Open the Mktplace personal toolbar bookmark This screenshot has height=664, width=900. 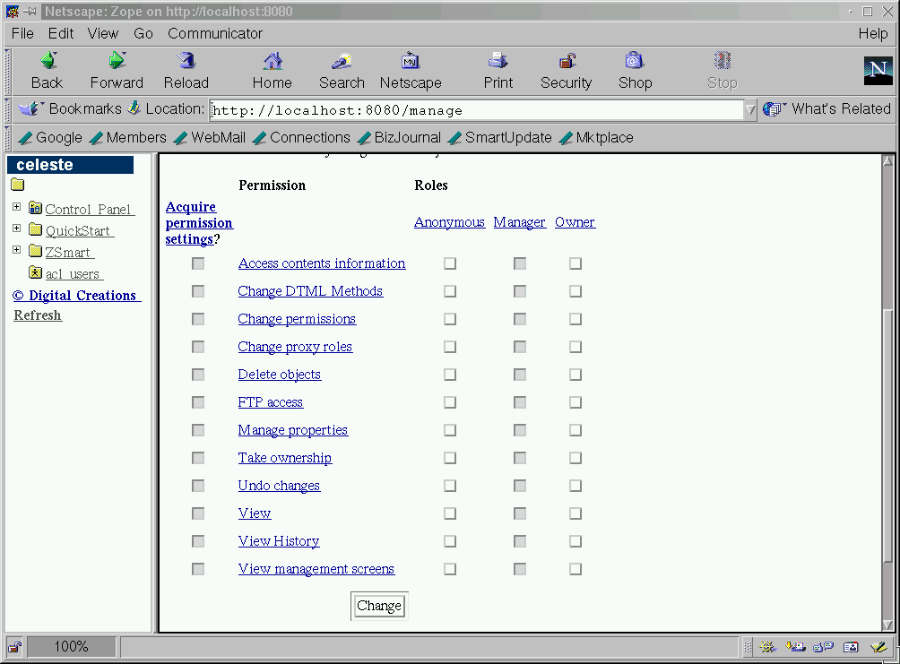click(x=596, y=138)
